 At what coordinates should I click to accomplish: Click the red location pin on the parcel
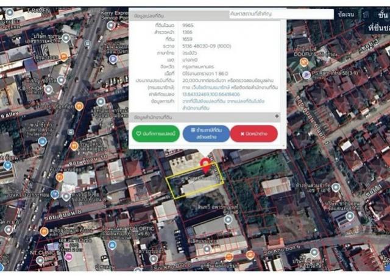(x=206, y=165)
